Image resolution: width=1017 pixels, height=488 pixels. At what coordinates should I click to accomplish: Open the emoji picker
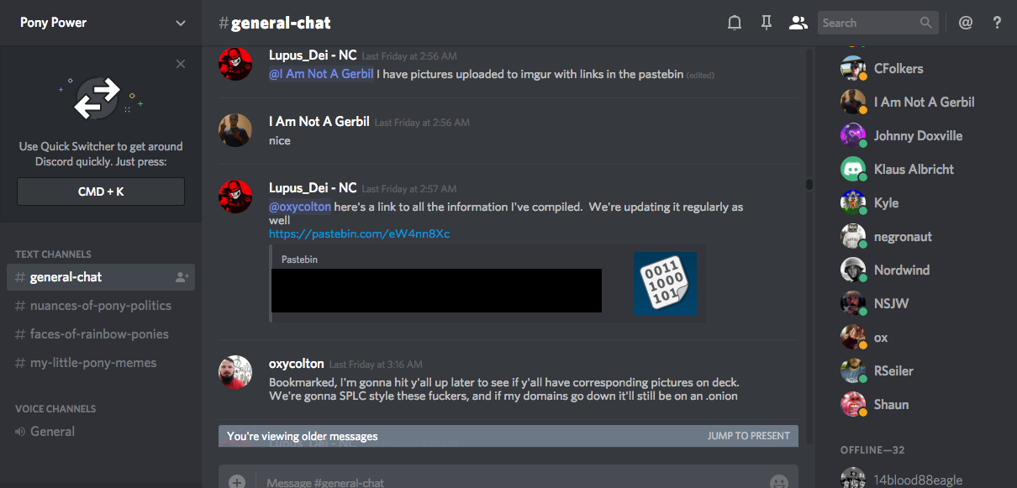coord(778,482)
